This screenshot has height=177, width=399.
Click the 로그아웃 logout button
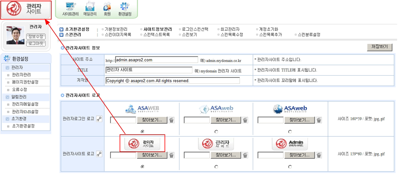pyautogui.click(x=36, y=43)
